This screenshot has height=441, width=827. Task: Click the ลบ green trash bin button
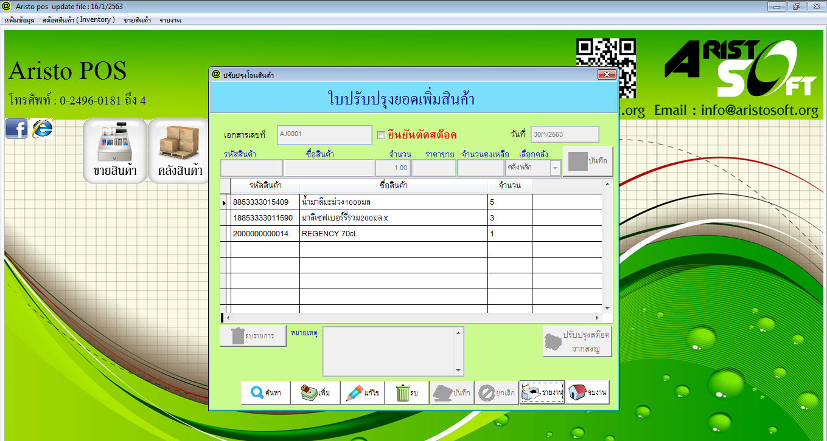click(x=407, y=393)
